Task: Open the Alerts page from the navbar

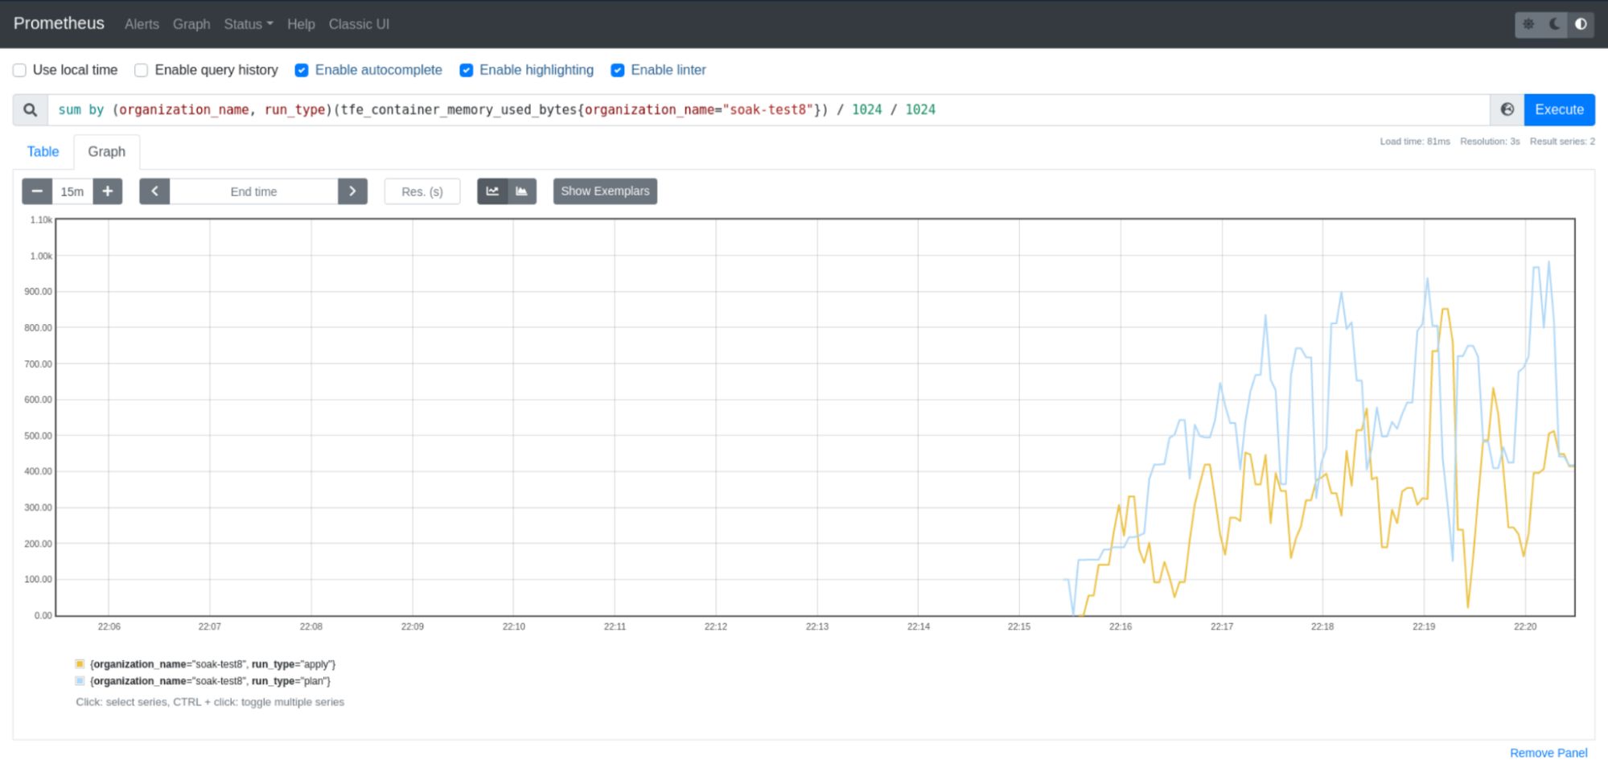Action: (x=142, y=24)
